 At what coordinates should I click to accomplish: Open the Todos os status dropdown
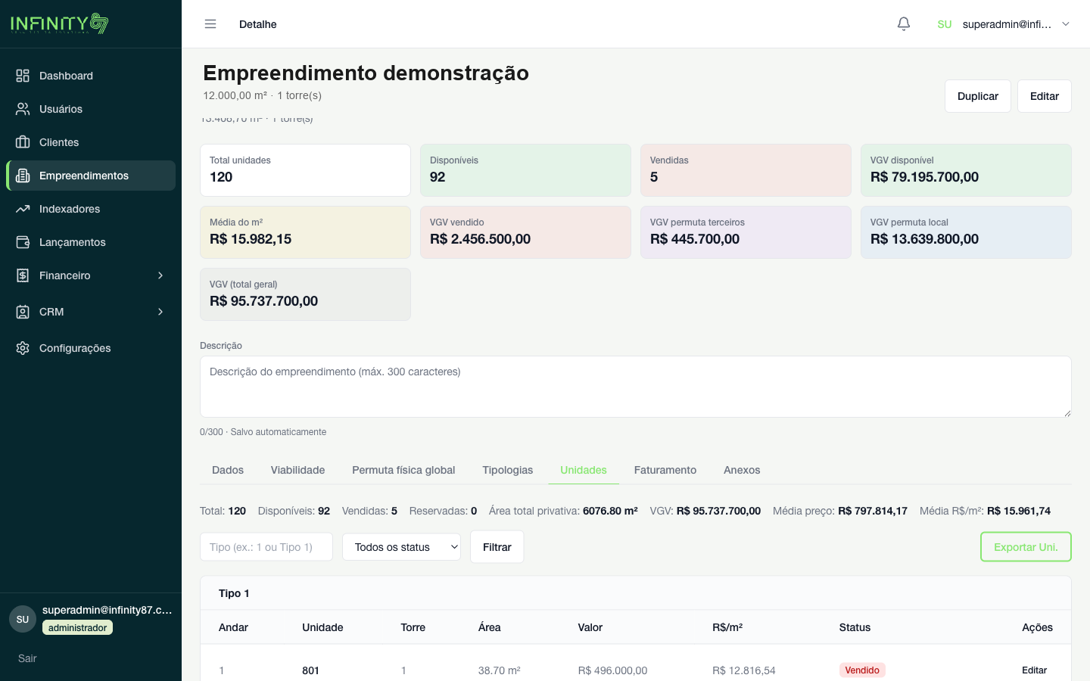click(x=401, y=547)
